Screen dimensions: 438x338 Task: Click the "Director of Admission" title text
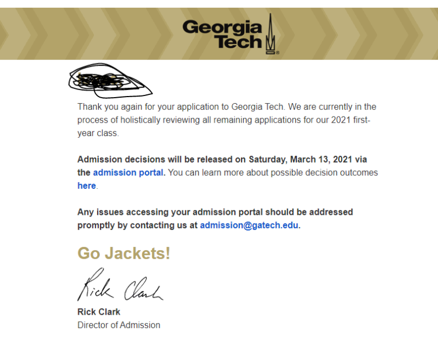click(x=119, y=325)
